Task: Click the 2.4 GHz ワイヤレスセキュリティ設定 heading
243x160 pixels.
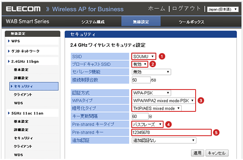Action: pyautogui.click(x=108, y=45)
